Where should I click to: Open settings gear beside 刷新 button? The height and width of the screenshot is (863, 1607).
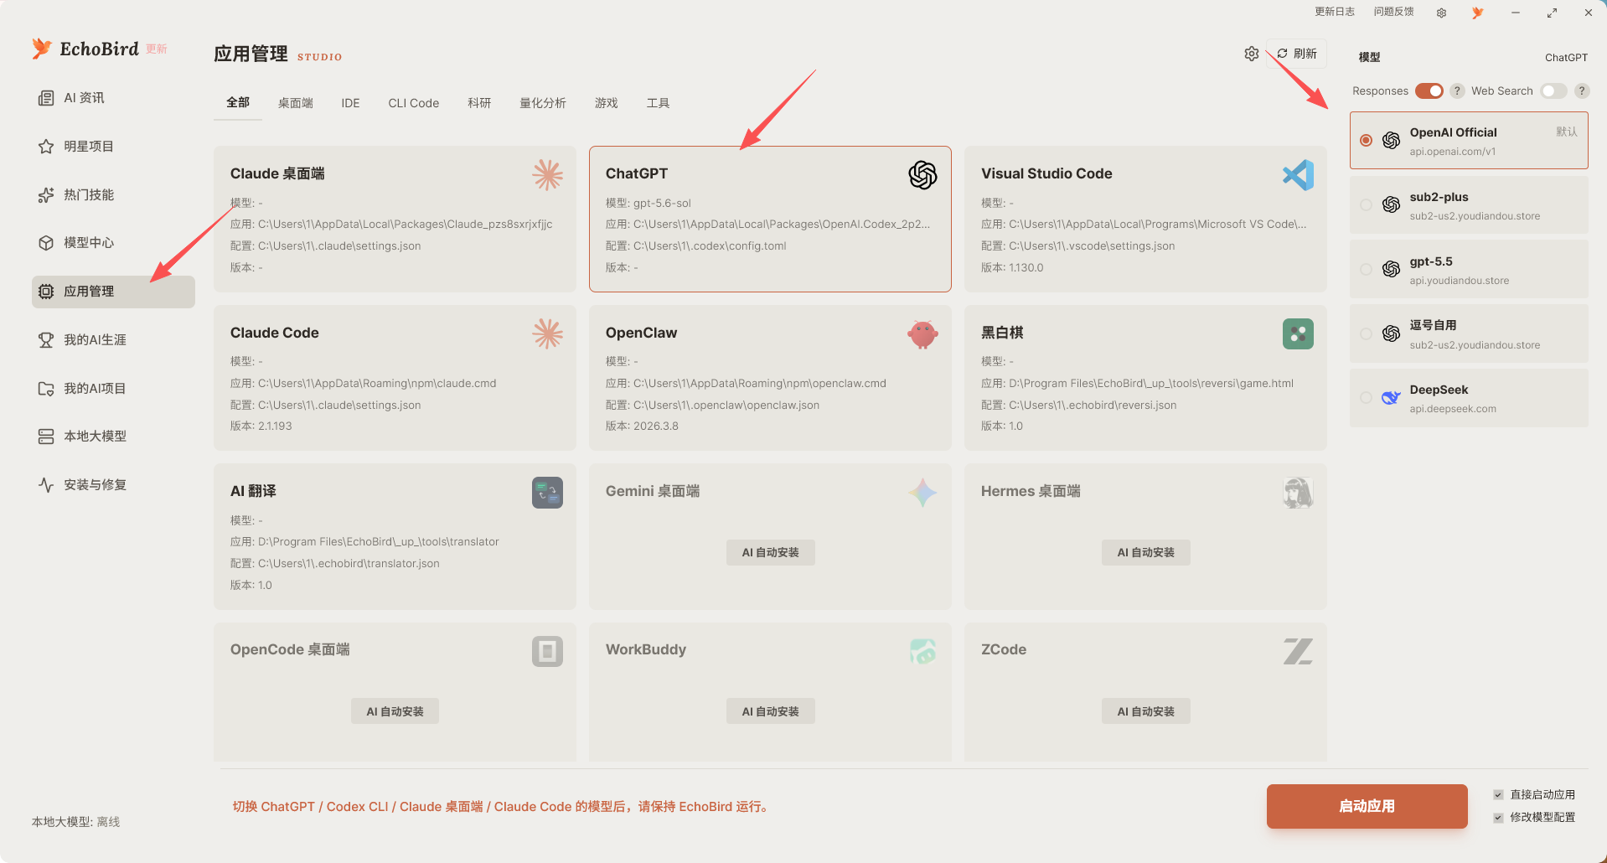tap(1252, 54)
